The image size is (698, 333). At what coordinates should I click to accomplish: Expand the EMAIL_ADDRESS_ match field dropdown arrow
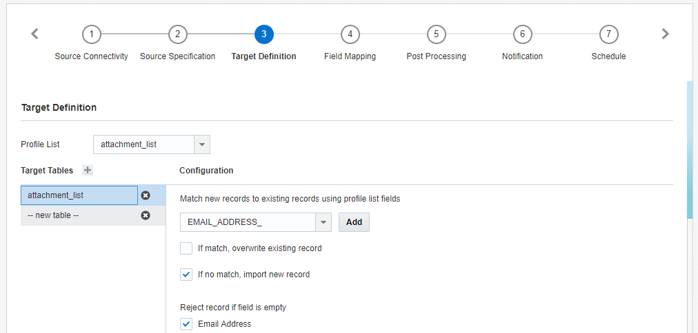click(323, 222)
